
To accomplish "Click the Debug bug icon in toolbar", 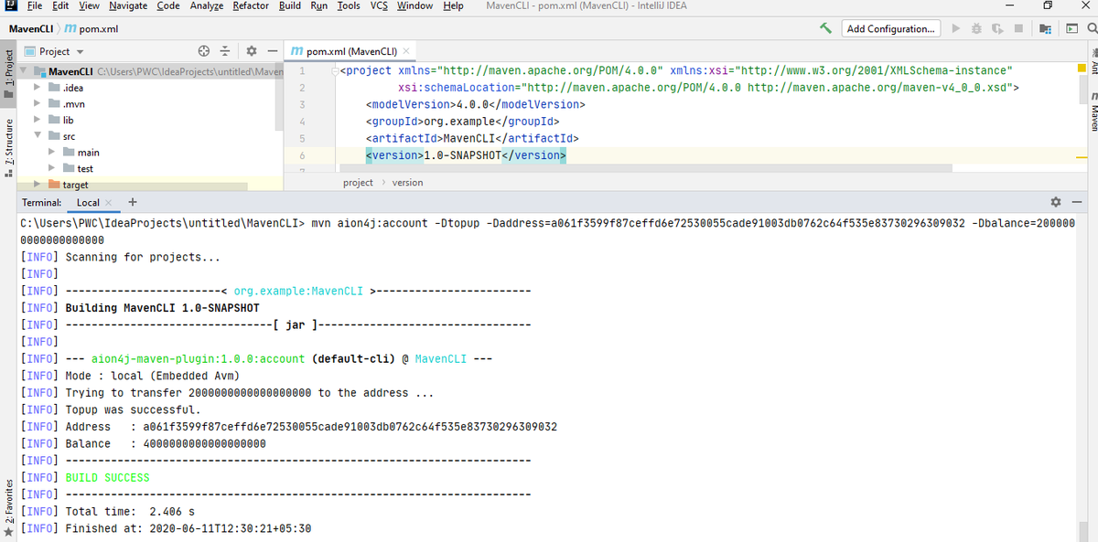I will click(x=977, y=28).
